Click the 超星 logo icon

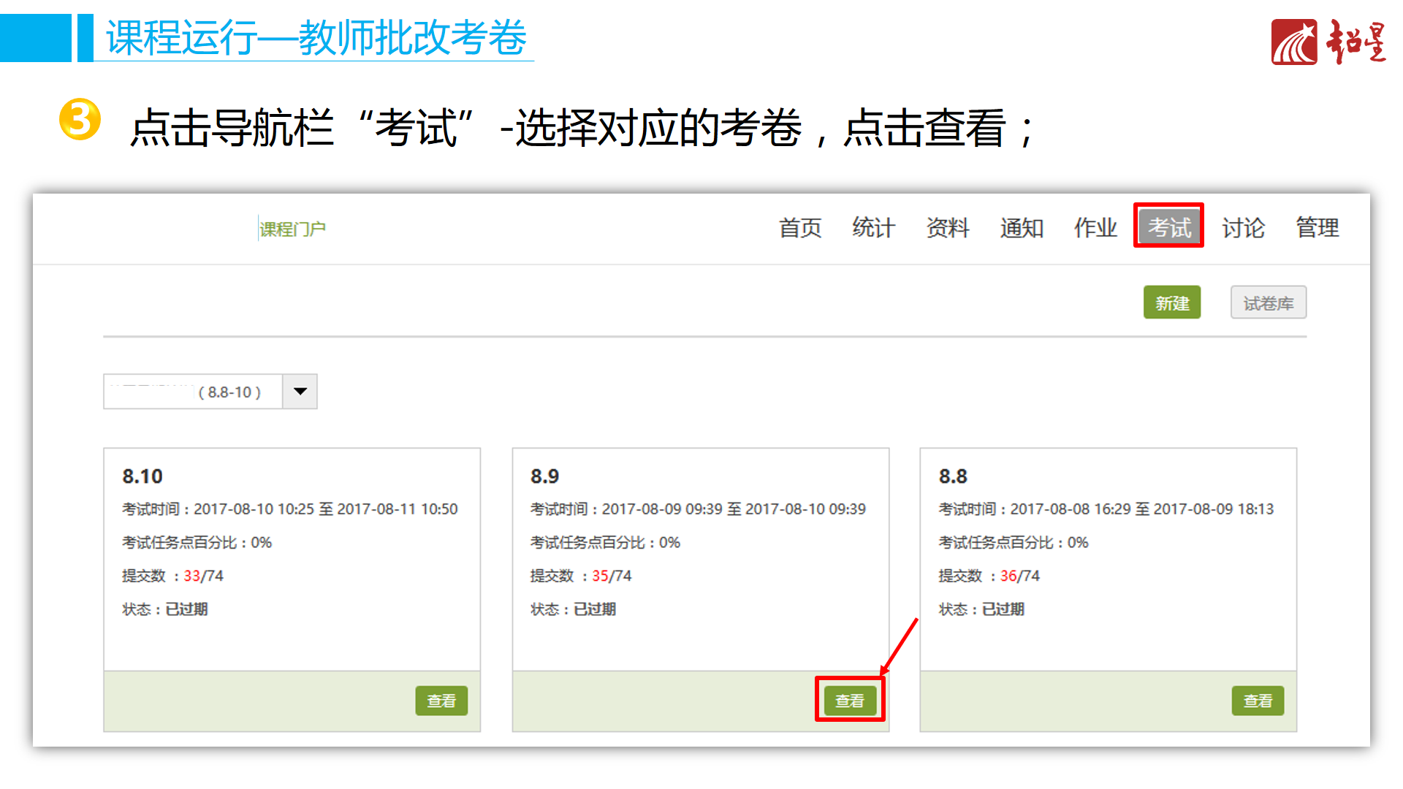point(1293,42)
